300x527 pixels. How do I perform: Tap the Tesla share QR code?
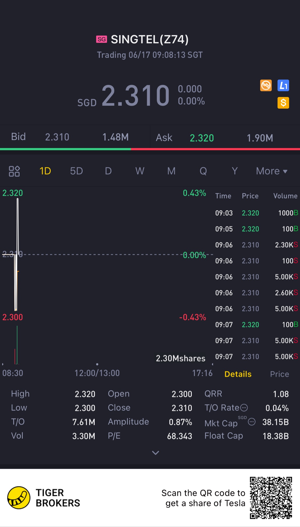coord(271,498)
